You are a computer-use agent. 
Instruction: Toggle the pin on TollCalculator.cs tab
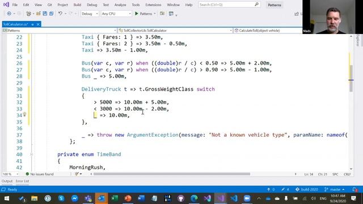click(33, 24)
